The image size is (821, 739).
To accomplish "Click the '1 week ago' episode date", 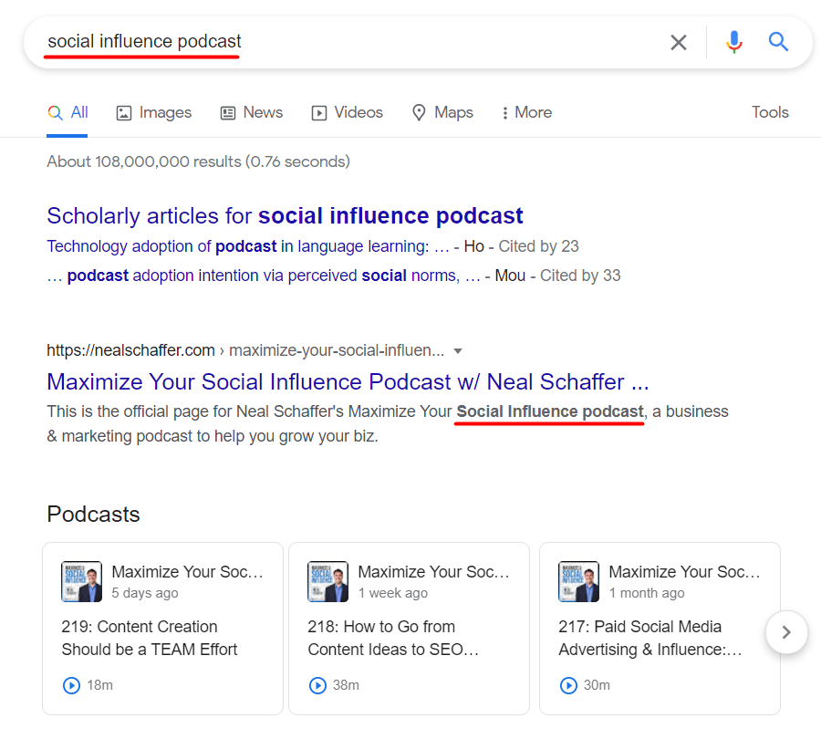I will click(x=392, y=593).
